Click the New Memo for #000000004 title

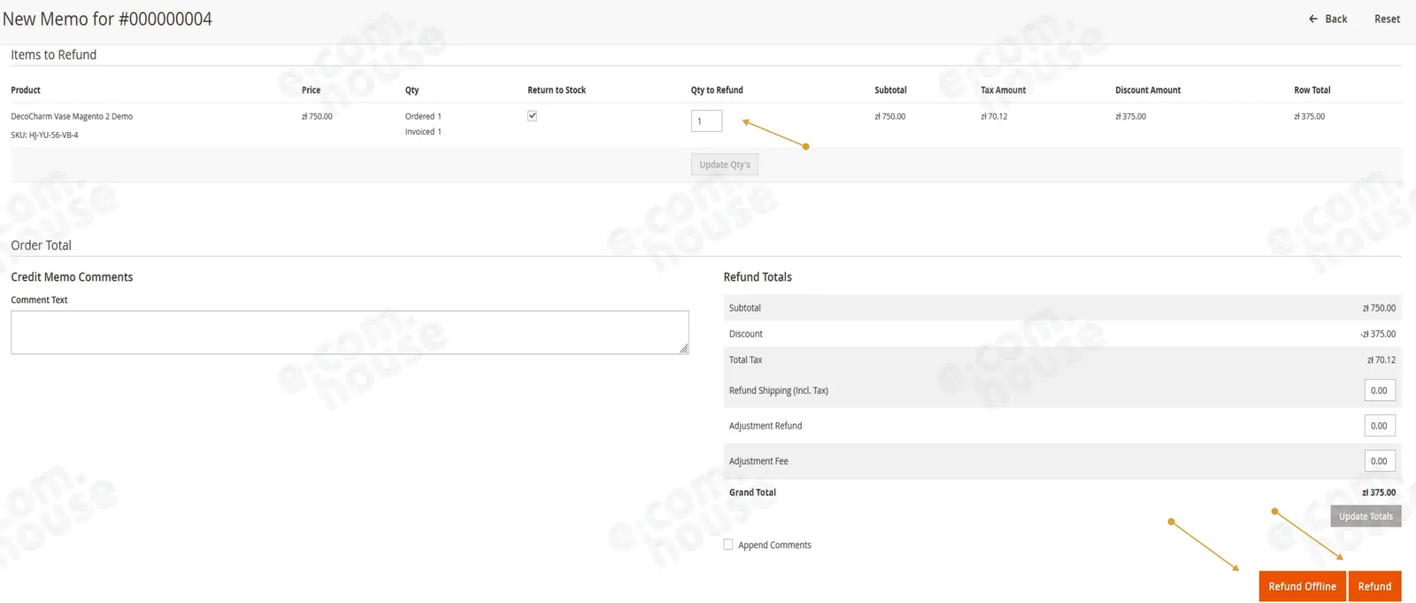pos(107,19)
